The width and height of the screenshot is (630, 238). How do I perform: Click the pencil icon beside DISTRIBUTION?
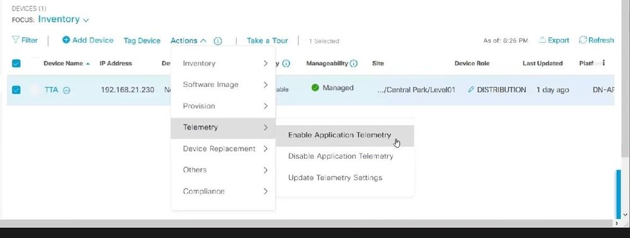point(471,90)
